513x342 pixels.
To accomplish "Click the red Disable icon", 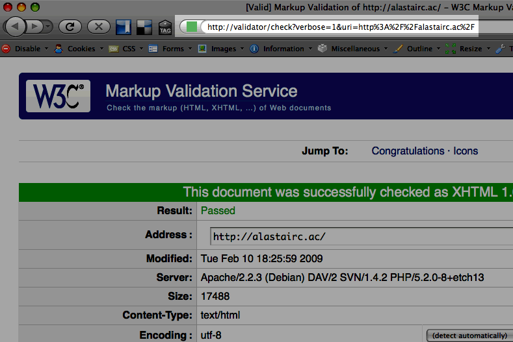I will coord(6,49).
